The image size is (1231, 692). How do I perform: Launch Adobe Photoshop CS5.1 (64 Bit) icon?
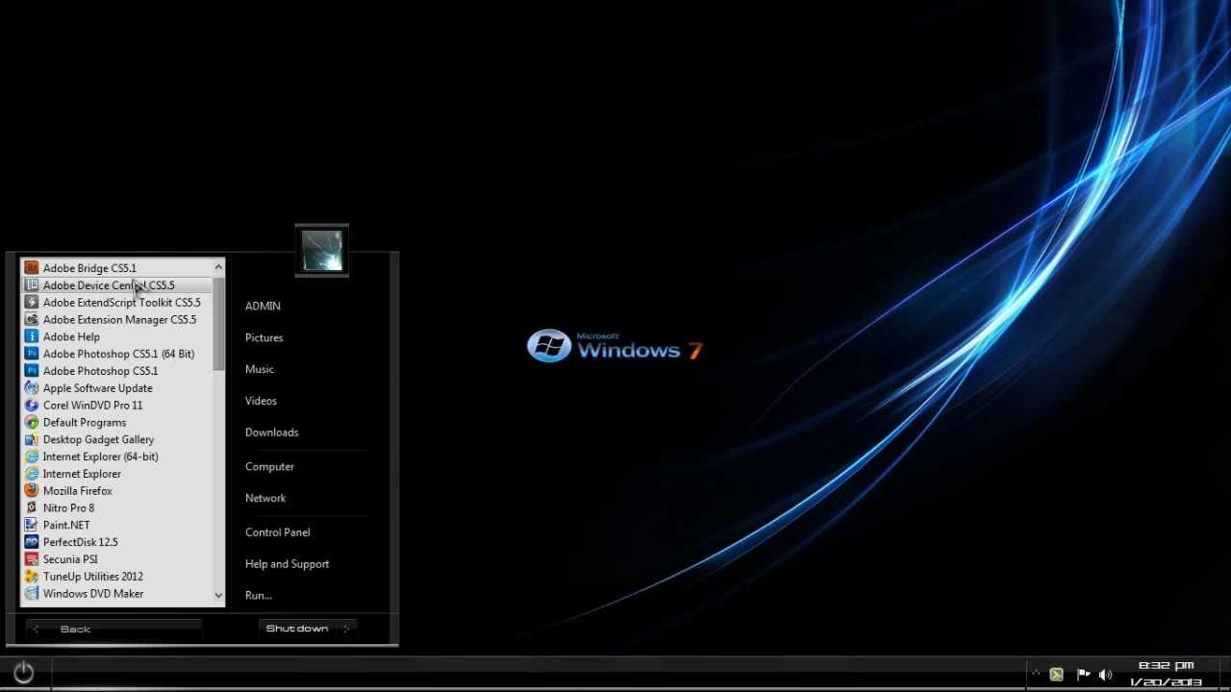[32, 354]
